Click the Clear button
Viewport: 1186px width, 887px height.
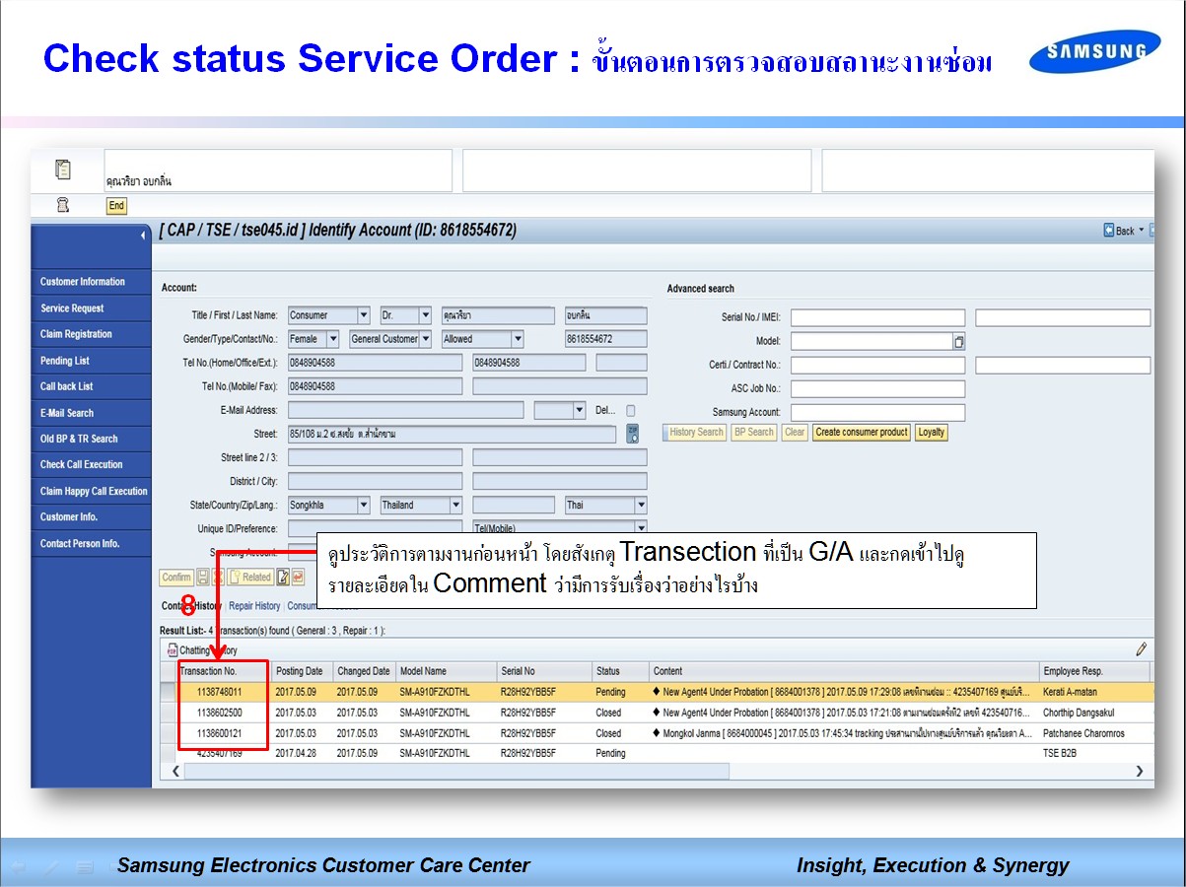point(795,433)
